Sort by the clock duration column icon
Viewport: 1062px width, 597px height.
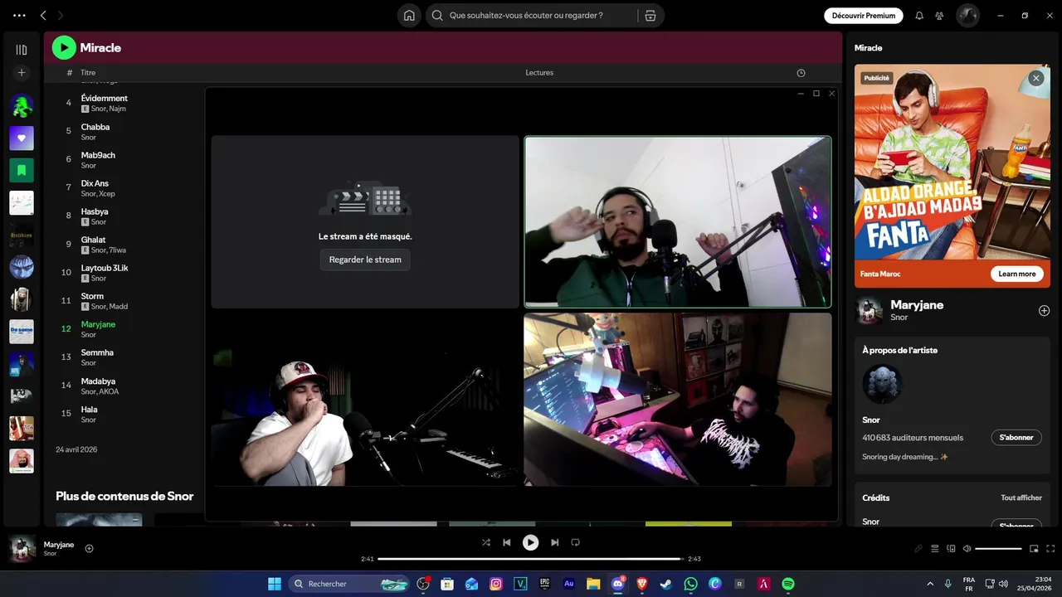coord(801,73)
